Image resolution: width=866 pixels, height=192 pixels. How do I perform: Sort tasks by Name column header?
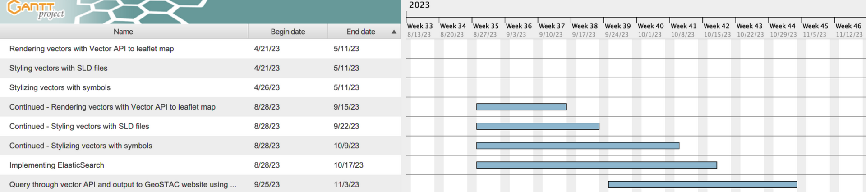(x=123, y=32)
